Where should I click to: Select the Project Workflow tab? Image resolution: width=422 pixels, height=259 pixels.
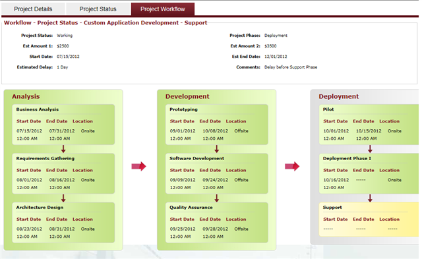pos(163,9)
